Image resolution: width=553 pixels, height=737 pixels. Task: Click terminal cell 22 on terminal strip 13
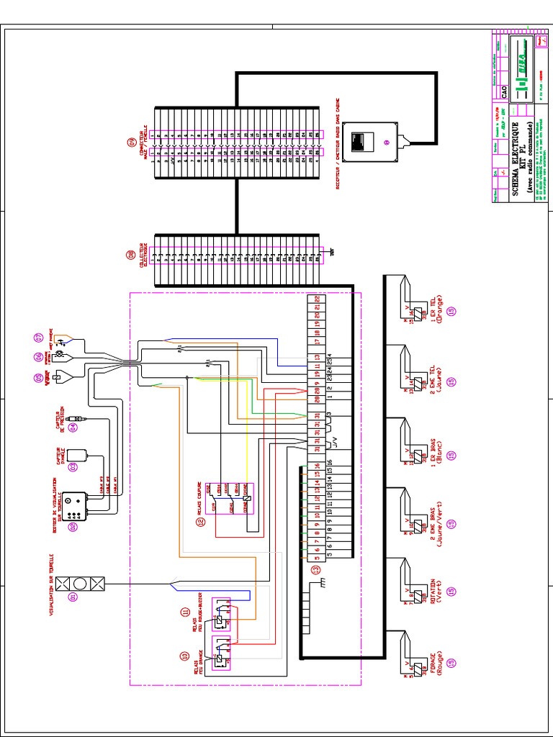pos(318,298)
